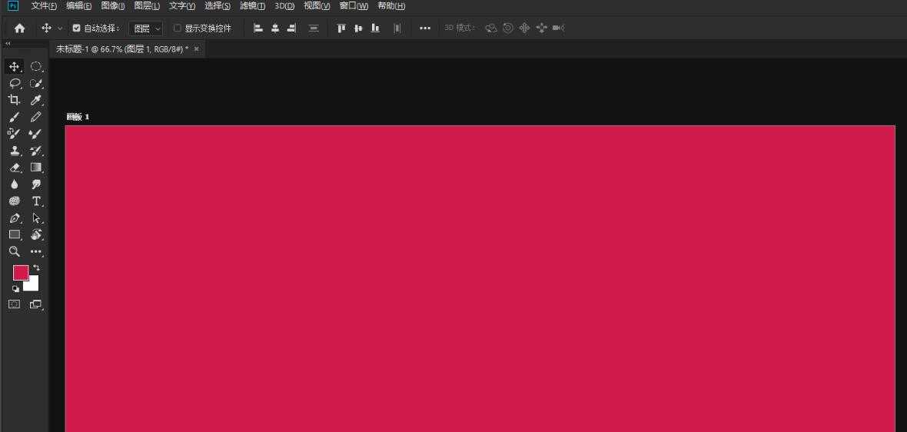
Task: Select the Eraser tool
Action: (14, 168)
